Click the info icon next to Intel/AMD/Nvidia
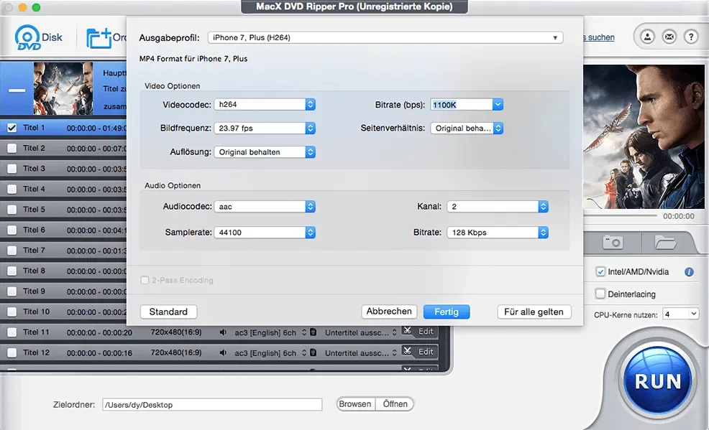This screenshot has height=430, width=709. pyautogui.click(x=689, y=271)
